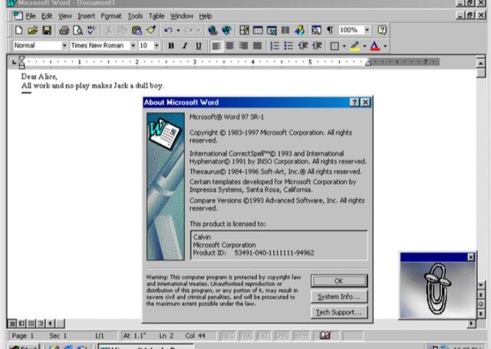Click the Tech Support button

coord(339,312)
